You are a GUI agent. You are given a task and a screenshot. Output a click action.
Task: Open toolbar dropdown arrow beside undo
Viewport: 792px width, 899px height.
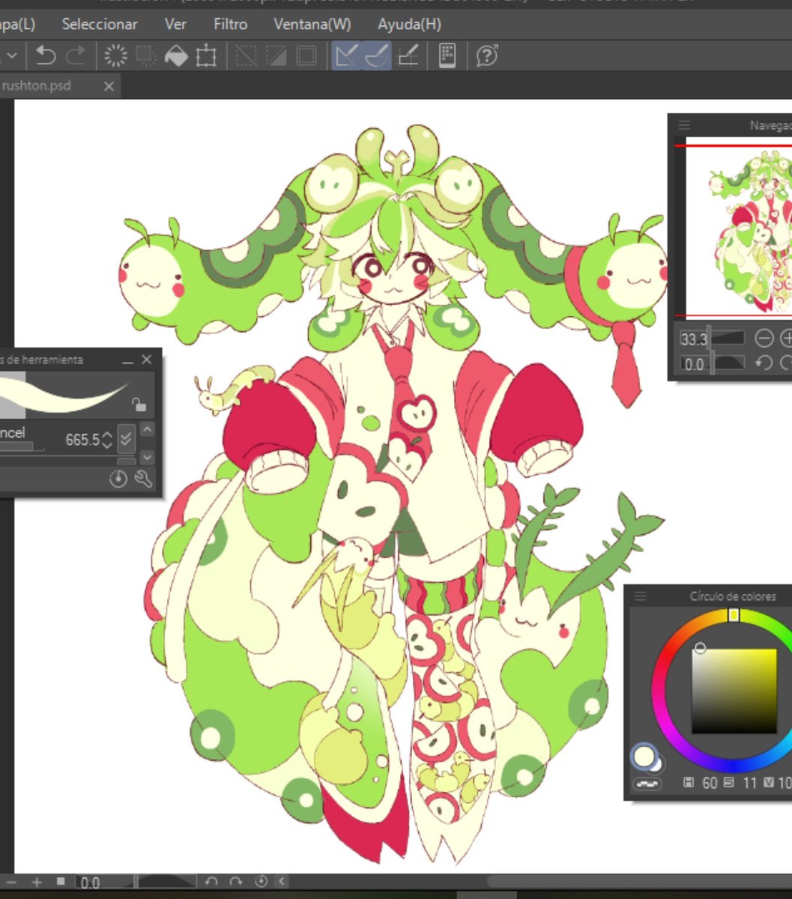13,56
